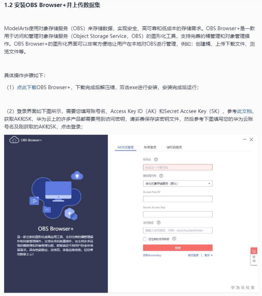Image resolution: width=262 pixels, height=296 pixels.
Task: Click help icon next to 账号名 label
Action: (156, 160)
